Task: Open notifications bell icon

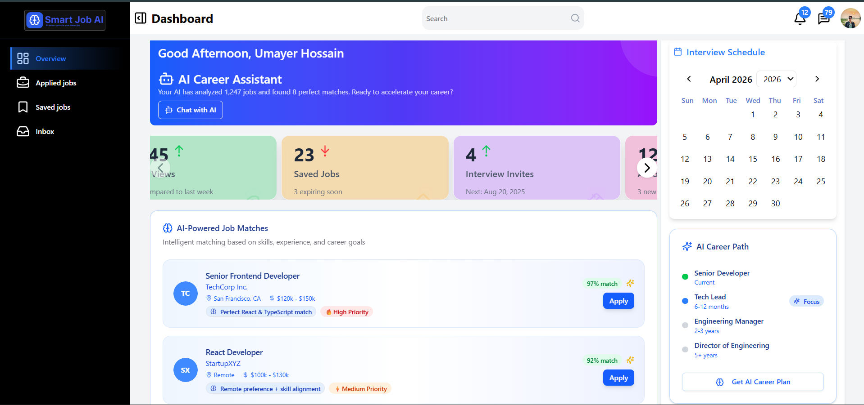Action: [800, 18]
